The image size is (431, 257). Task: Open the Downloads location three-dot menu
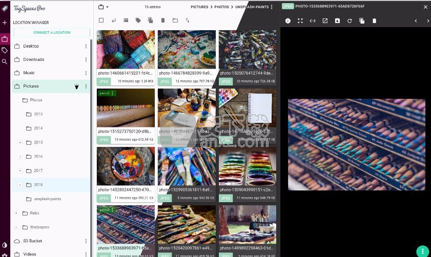[86, 59]
